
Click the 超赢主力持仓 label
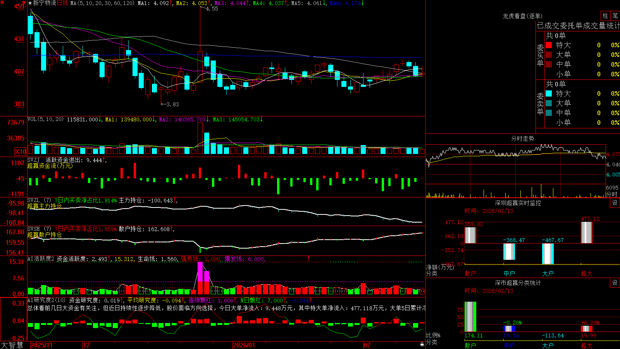point(45,206)
